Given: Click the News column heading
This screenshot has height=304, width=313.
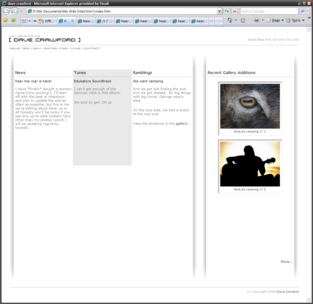Looking at the screenshot, I should tap(20, 73).
